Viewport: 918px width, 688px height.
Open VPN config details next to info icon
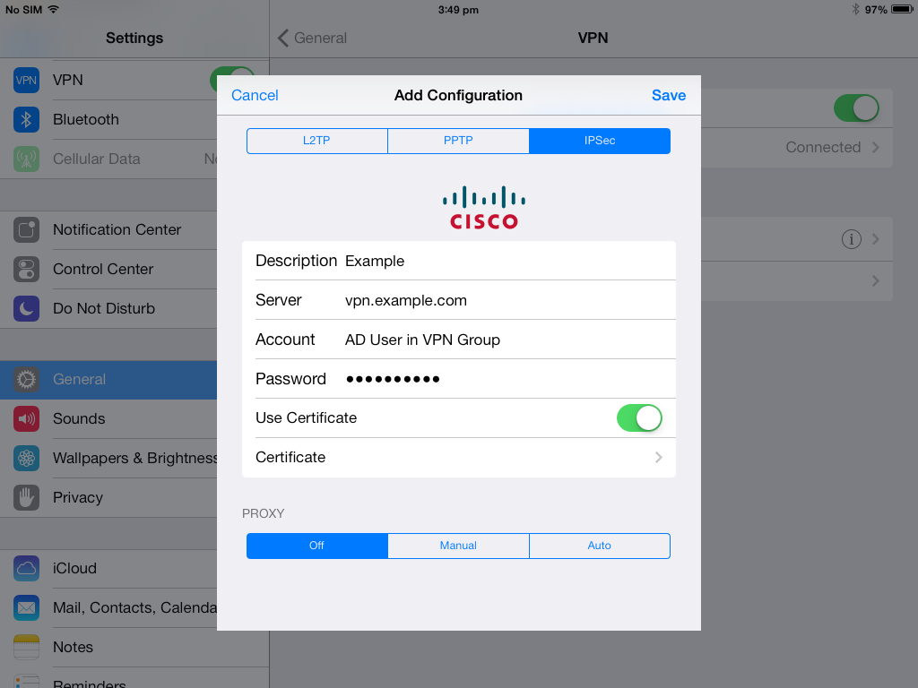(x=876, y=238)
